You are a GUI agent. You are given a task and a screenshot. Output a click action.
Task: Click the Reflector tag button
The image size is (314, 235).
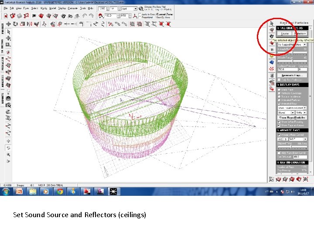300,34
